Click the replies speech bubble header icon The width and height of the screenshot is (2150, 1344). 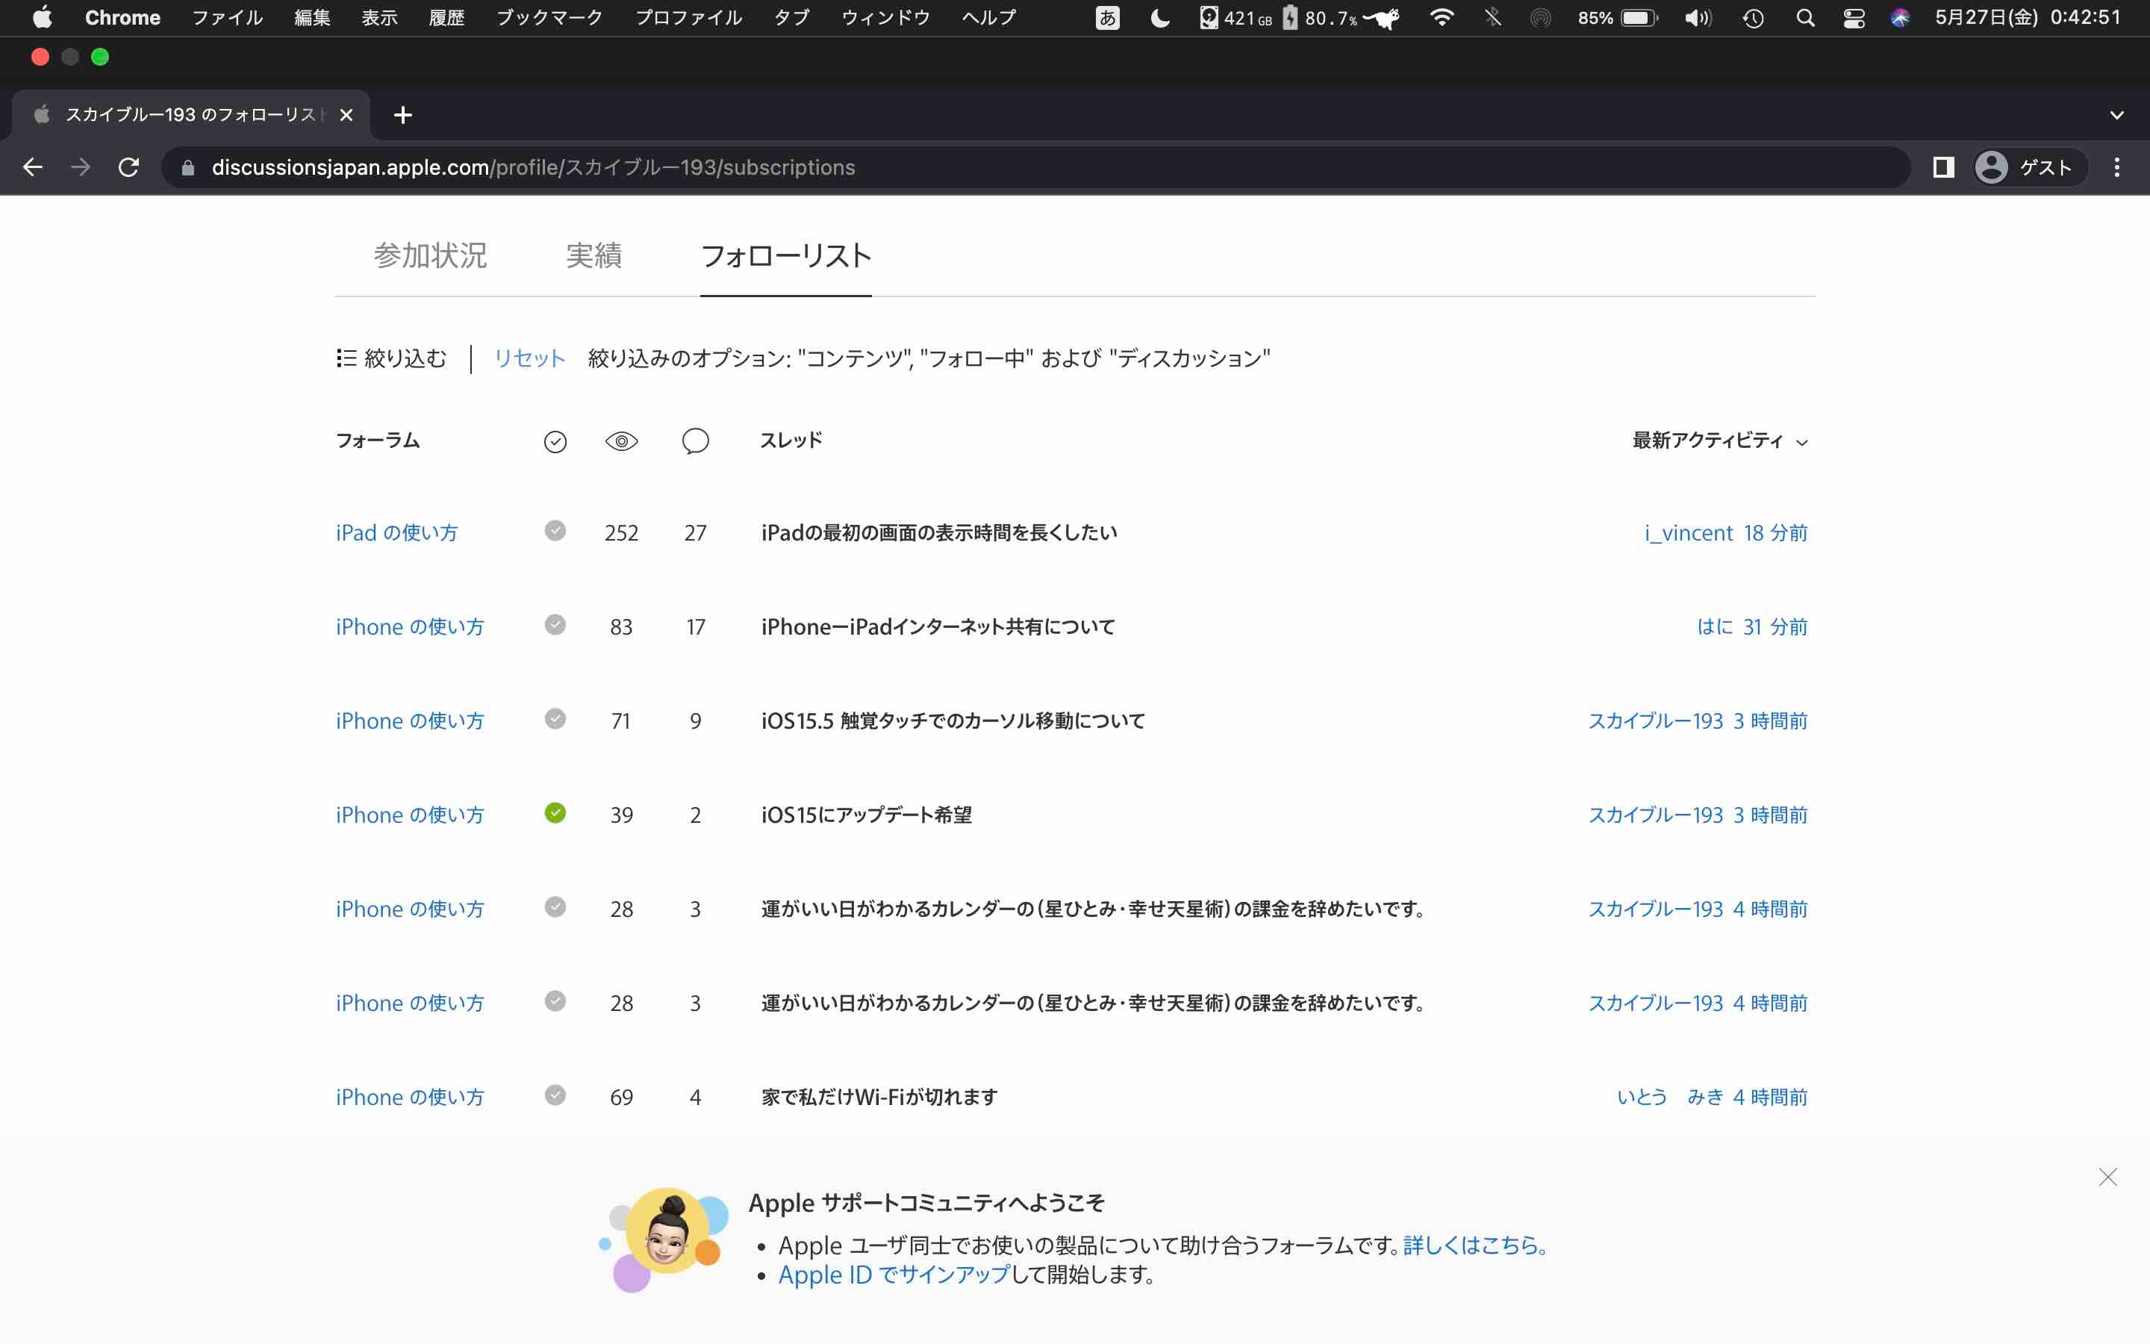(x=695, y=441)
